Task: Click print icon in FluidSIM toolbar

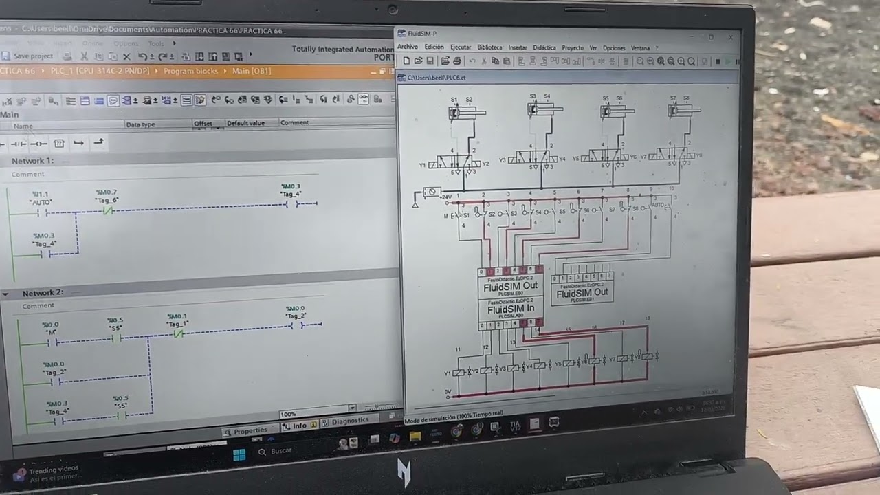Action: pos(457,61)
